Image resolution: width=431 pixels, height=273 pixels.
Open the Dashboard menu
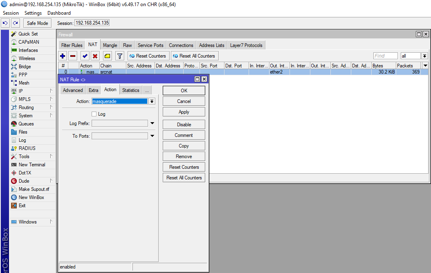59,13
